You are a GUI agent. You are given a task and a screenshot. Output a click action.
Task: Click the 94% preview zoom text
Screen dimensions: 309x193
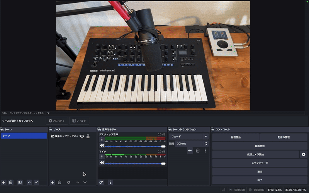4,113
